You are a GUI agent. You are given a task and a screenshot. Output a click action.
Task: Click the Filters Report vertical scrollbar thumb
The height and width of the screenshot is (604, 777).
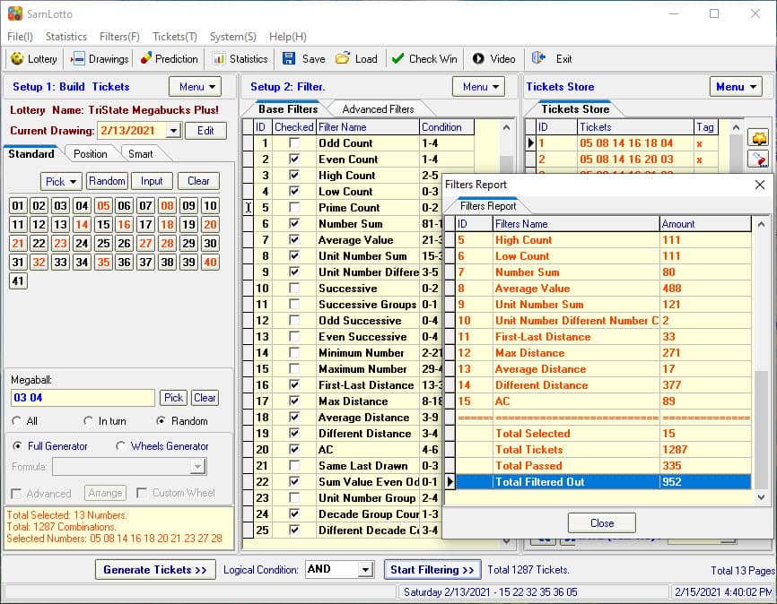(x=761, y=430)
